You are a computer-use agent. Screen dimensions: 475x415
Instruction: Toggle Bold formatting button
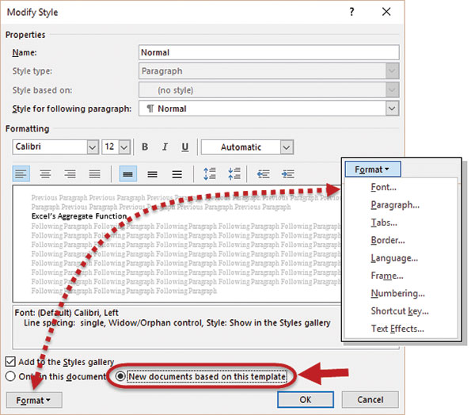click(x=145, y=147)
